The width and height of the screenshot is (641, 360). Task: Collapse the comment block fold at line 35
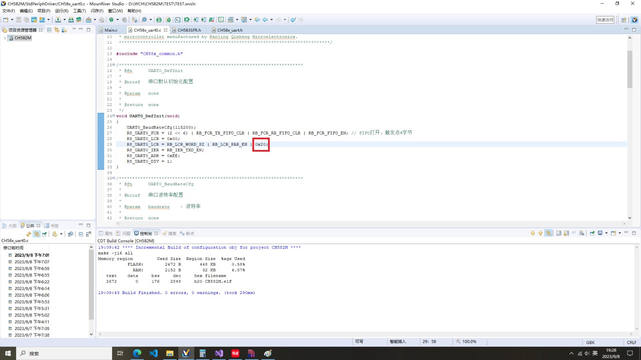(114, 178)
